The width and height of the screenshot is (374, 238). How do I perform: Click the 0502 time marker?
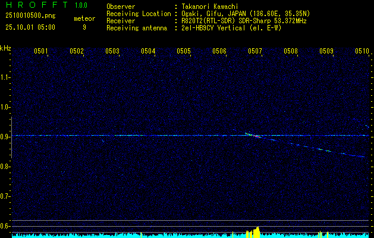[77, 51]
